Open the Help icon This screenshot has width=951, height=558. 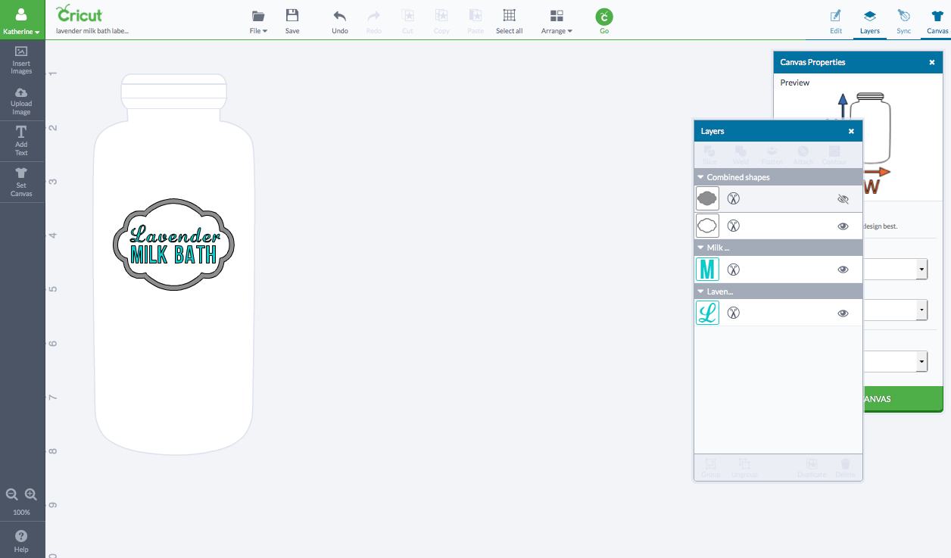pyautogui.click(x=21, y=541)
